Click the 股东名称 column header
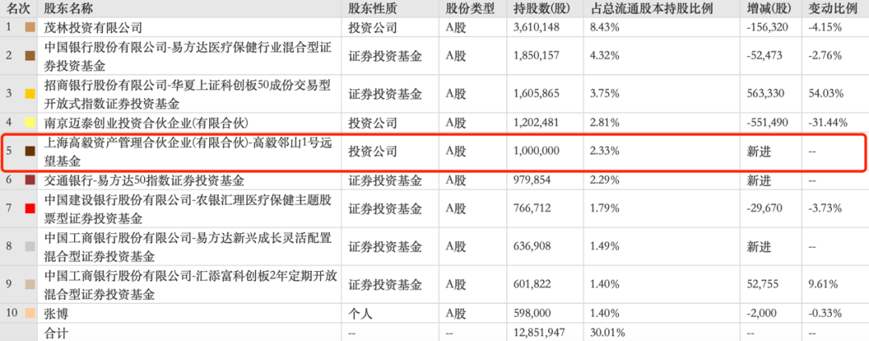 pos(68,8)
